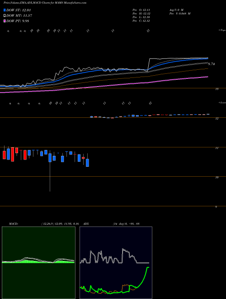Click the white DOW MT legend swatch

click(x=5, y=16)
